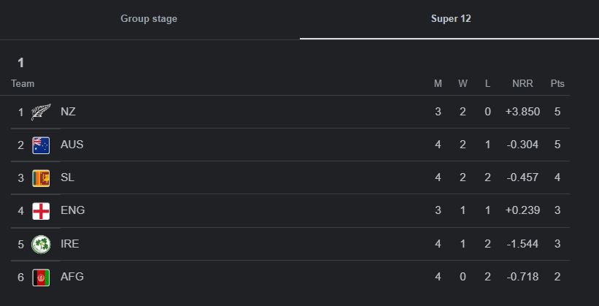The image size is (599, 306).
Task: Select the ENG team name
Action: (72, 210)
